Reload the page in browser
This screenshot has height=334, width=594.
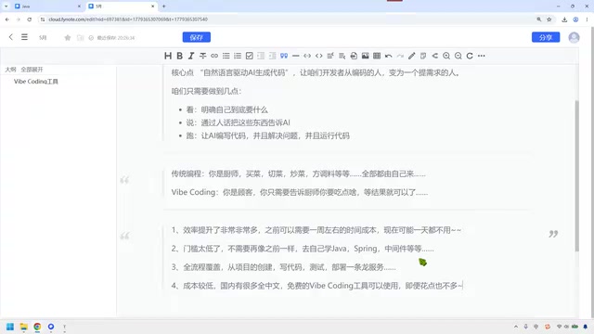click(x=29, y=19)
